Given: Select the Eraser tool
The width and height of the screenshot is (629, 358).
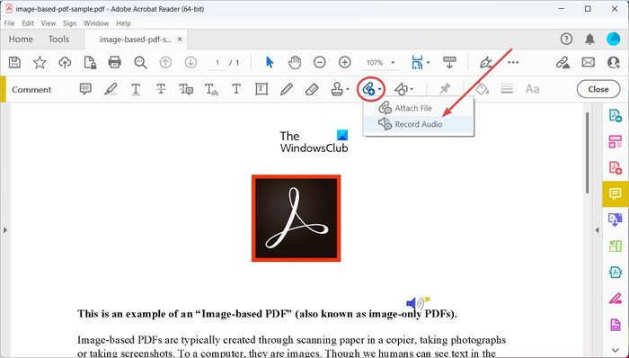Looking at the screenshot, I should (x=312, y=89).
